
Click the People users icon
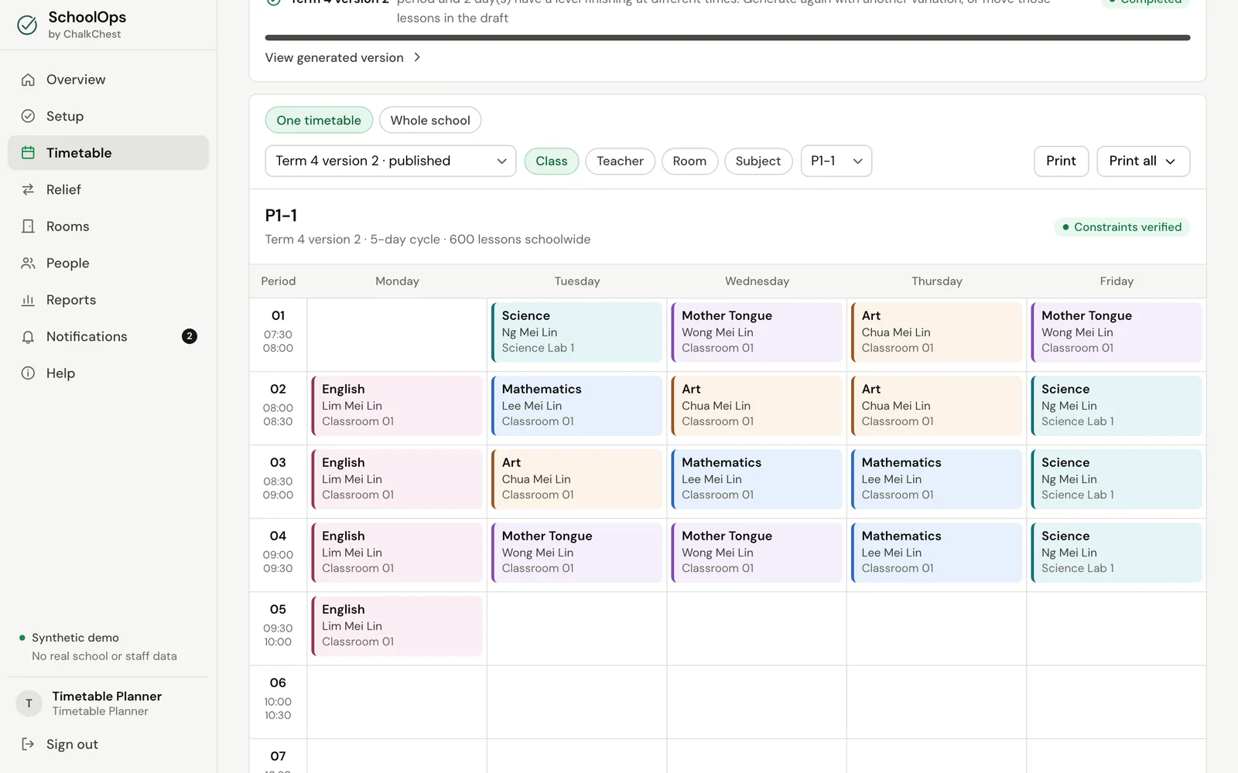(x=28, y=263)
